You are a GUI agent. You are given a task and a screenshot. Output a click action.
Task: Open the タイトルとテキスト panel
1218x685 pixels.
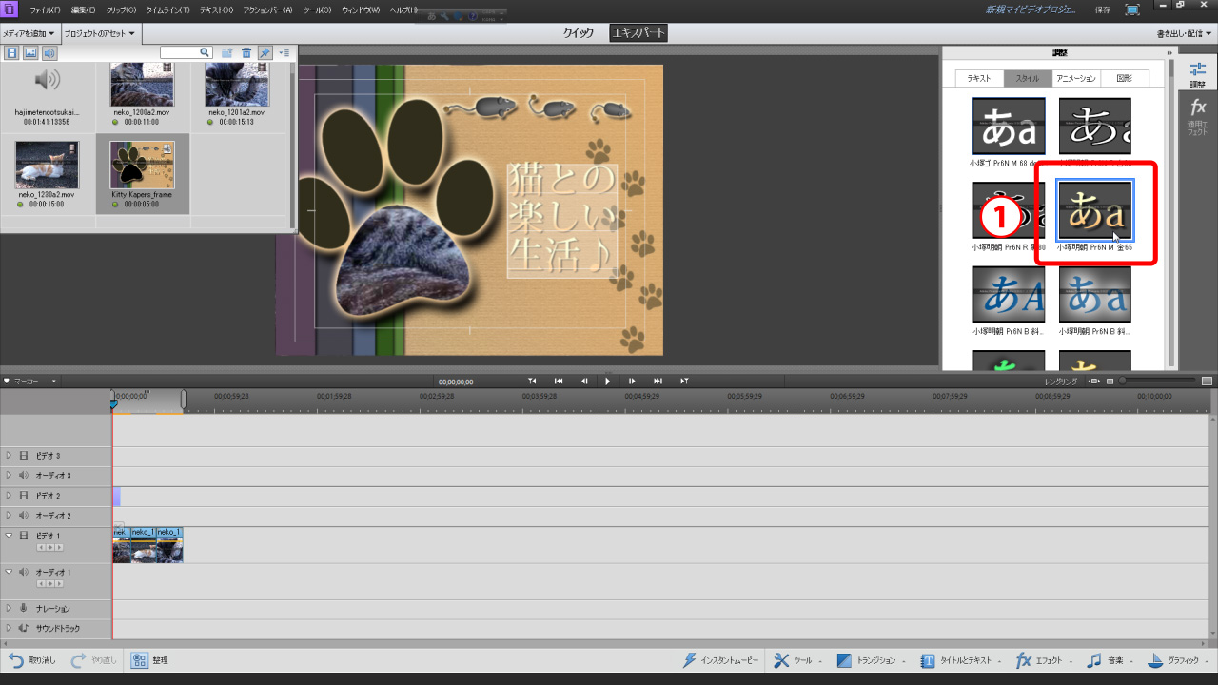[928, 660]
